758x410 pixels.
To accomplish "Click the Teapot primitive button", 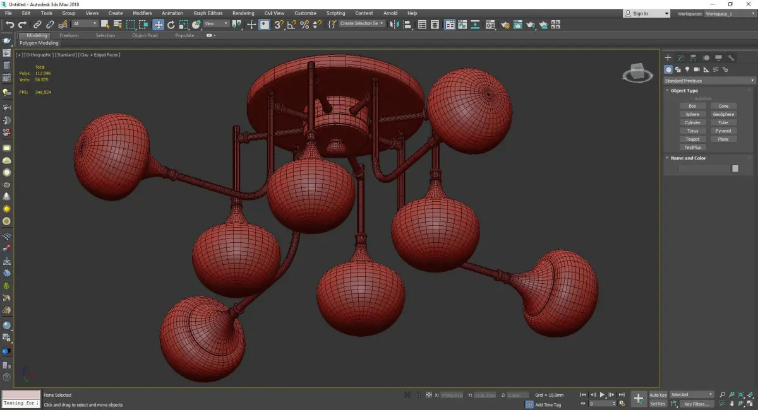I will click(693, 139).
